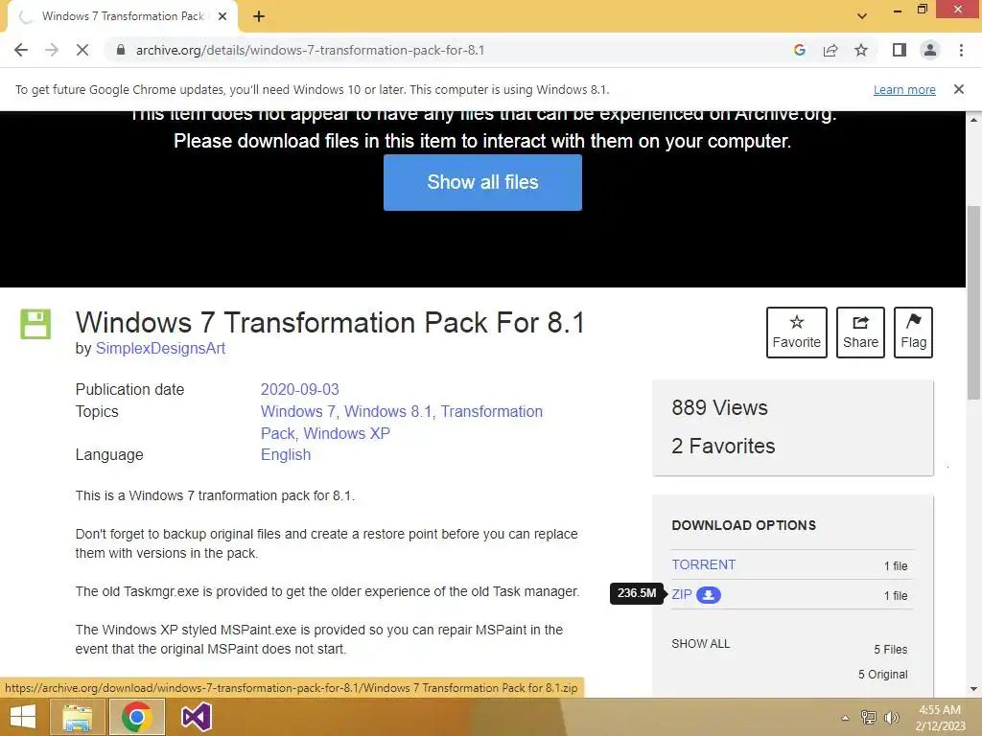Click the 5 Original text
The image size is (982, 736).
tap(882, 675)
